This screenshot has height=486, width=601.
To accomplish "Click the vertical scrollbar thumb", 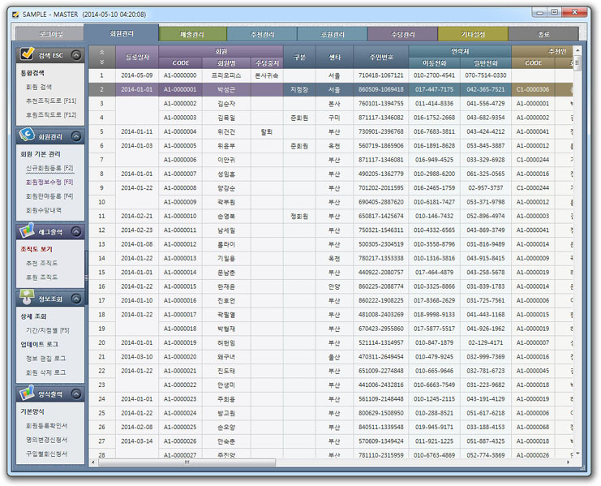I will [577, 62].
